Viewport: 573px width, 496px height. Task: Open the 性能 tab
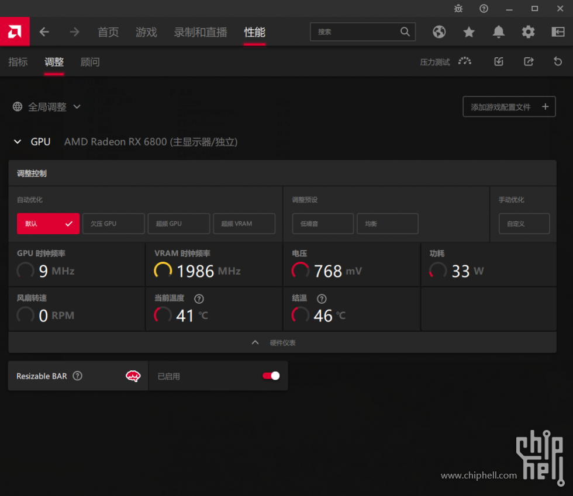pyautogui.click(x=255, y=32)
